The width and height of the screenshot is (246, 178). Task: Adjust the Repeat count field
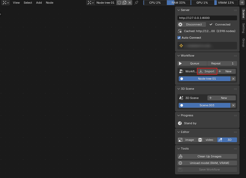pyautogui.click(x=222, y=63)
